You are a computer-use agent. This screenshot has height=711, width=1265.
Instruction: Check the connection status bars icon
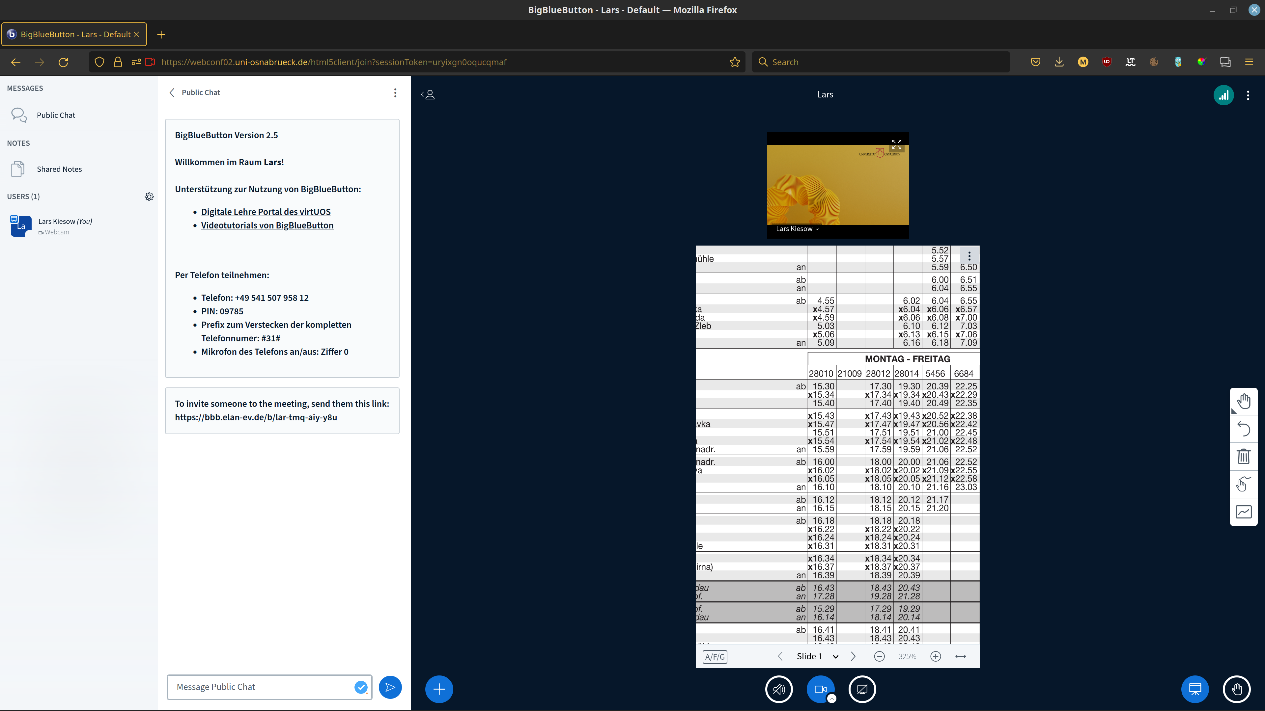point(1224,95)
